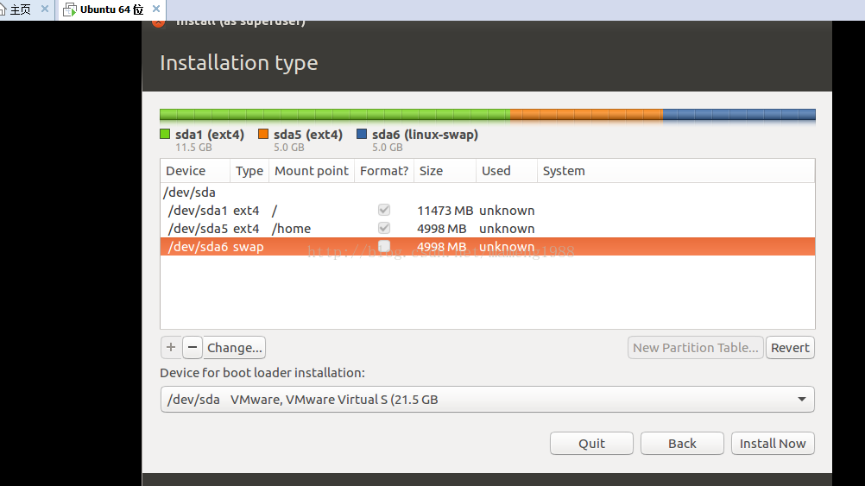Close the installer window with the red button
The height and width of the screenshot is (486, 865).
coord(158,22)
